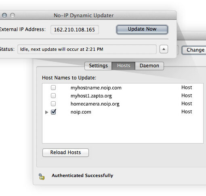Click the Change button
This screenshot has width=206, height=196.
click(x=194, y=50)
